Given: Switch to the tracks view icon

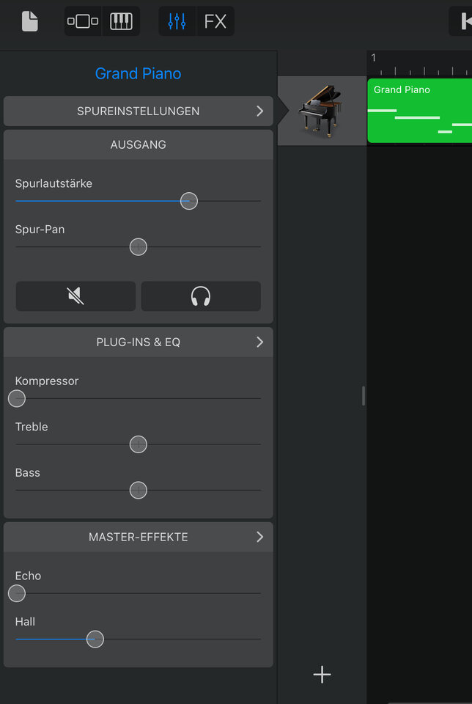Looking at the screenshot, I should (83, 21).
